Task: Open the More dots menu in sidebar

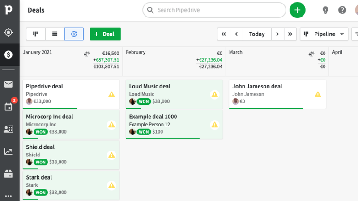Action: 9,196
